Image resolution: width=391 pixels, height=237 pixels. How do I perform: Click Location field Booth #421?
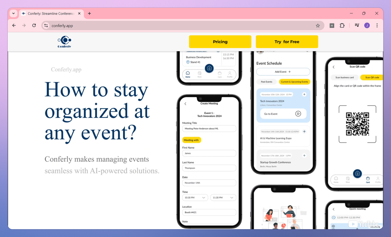pyautogui.click(x=209, y=212)
